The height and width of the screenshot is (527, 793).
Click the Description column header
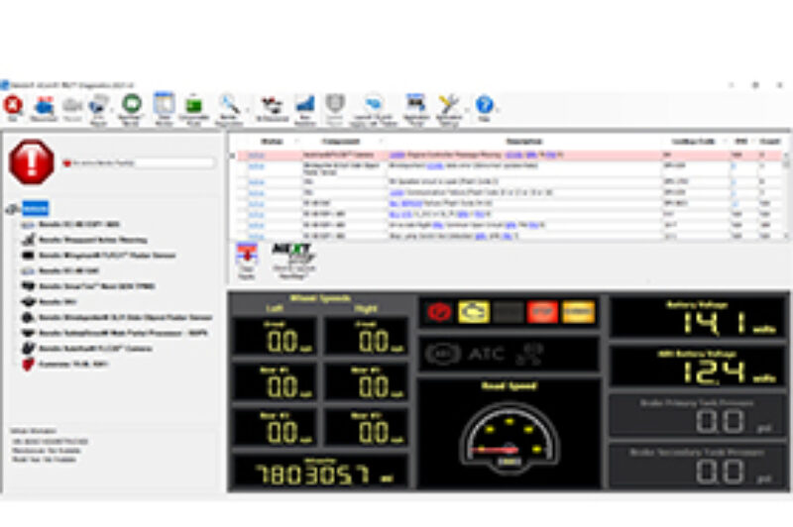pyautogui.click(x=524, y=142)
